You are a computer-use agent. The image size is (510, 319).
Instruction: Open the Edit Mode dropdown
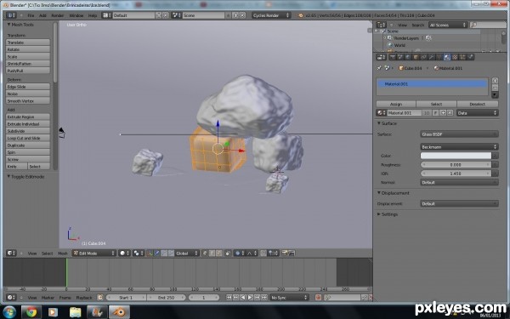coord(94,253)
